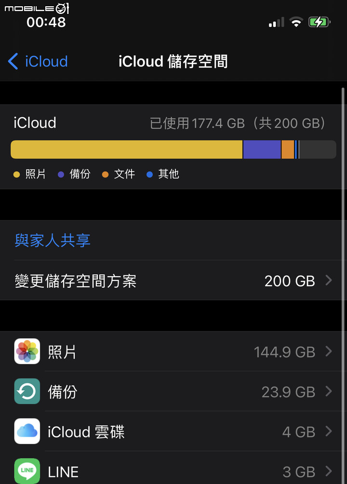Image resolution: width=347 pixels, height=484 pixels.
Task: Tap the Photos app icon
Action: point(27,351)
